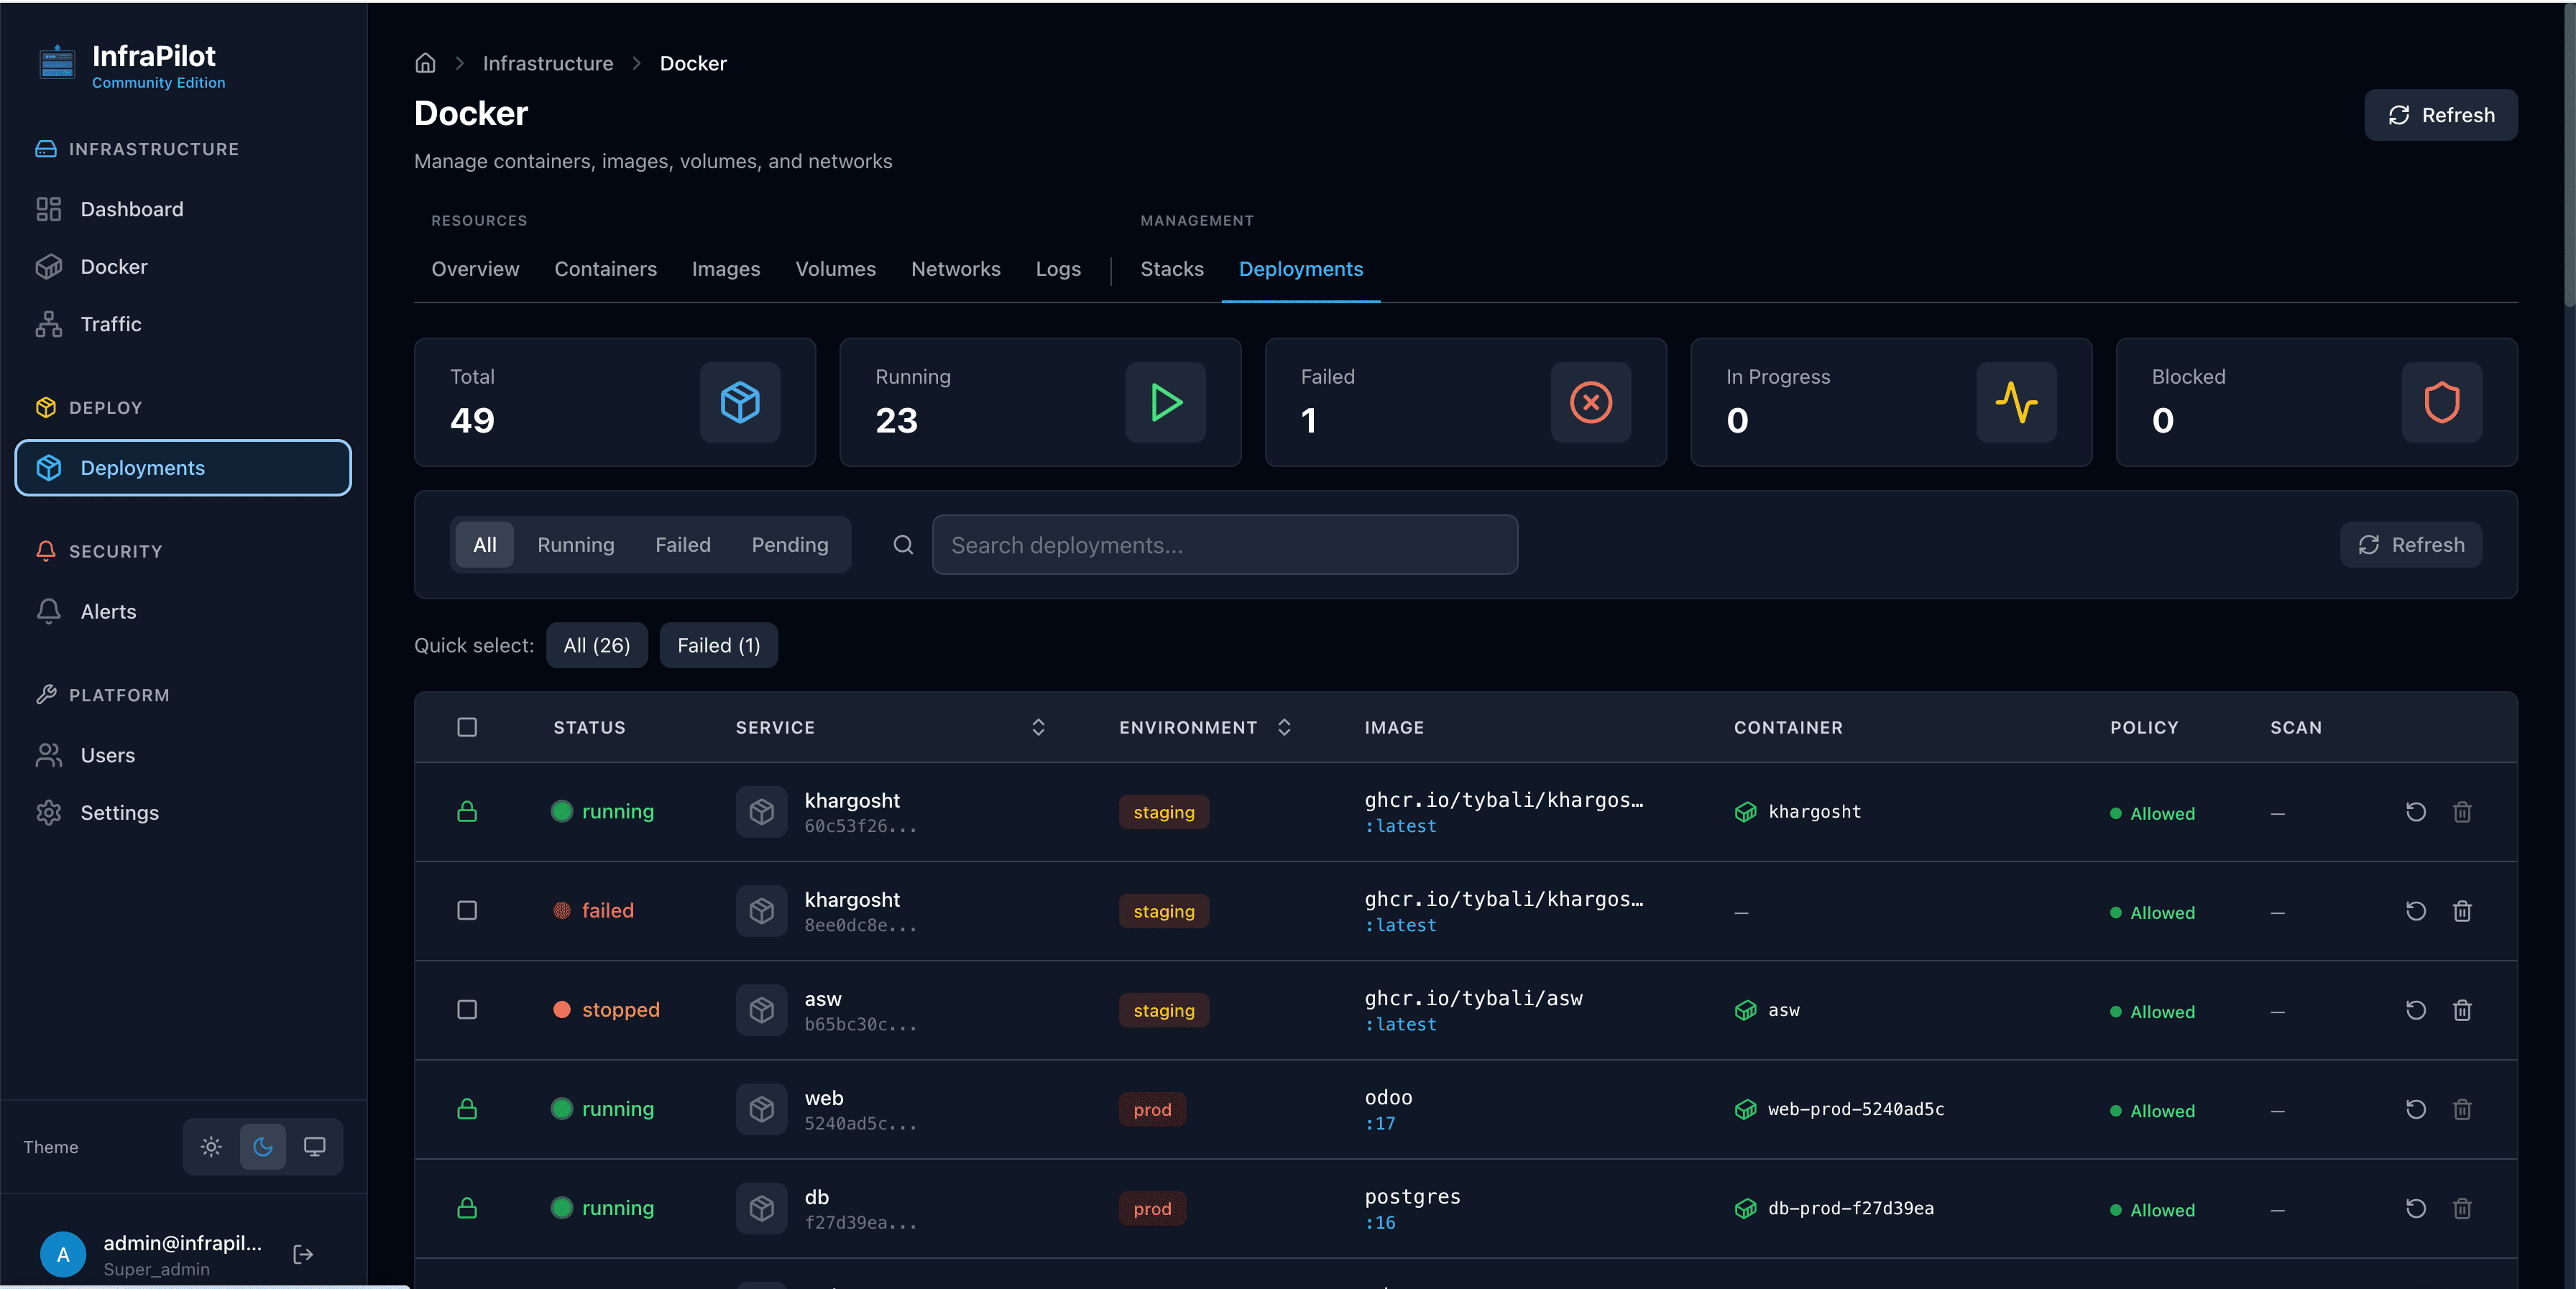Select the system theme monitor icon
2576x1289 pixels.
(314, 1146)
